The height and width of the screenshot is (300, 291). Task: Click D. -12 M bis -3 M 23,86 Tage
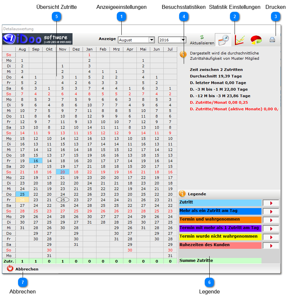220,96
